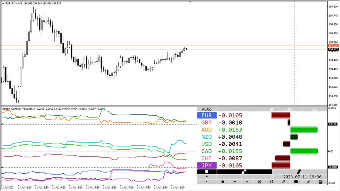Click the up arrow panel button
340x191 pixels.
(x=247, y=182)
